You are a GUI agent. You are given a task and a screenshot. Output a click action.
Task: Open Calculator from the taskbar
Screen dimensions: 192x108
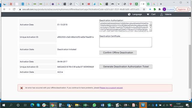point(62,105)
